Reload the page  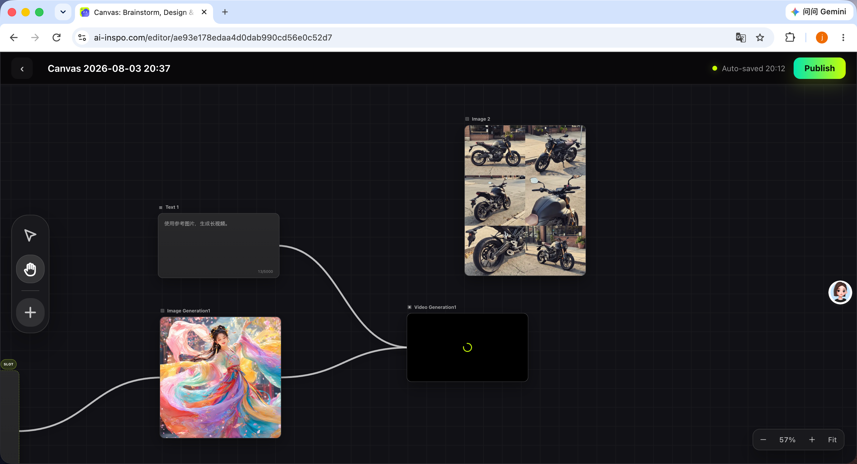click(57, 38)
